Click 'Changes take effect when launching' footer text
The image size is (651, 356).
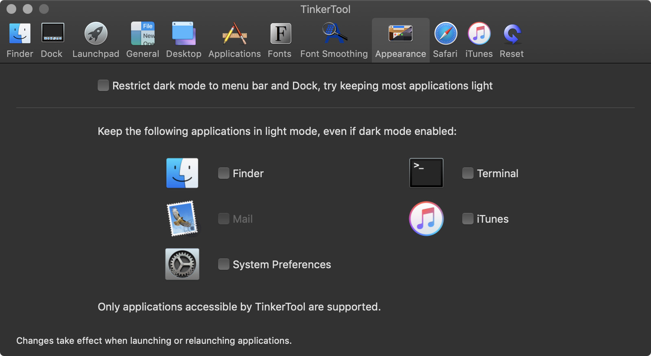click(154, 341)
